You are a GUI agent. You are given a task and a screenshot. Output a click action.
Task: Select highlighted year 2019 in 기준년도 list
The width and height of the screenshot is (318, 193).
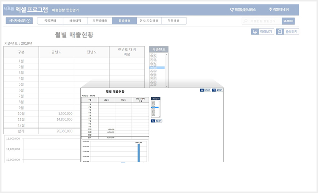click(157, 68)
